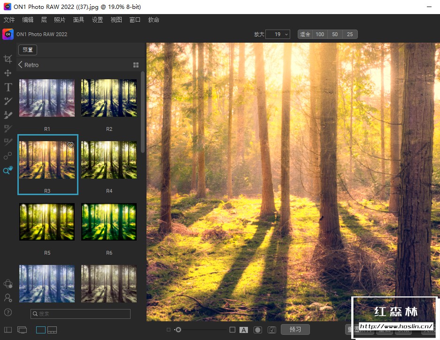Open the 照片 menu

(60, 20)
